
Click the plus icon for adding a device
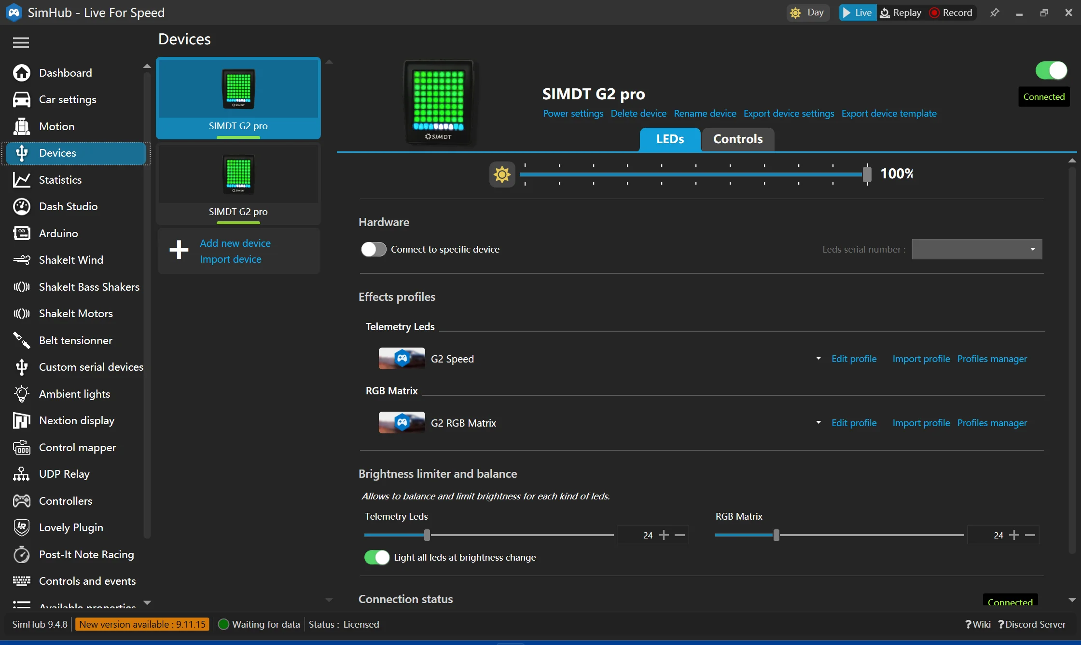(x=179, y=250)
